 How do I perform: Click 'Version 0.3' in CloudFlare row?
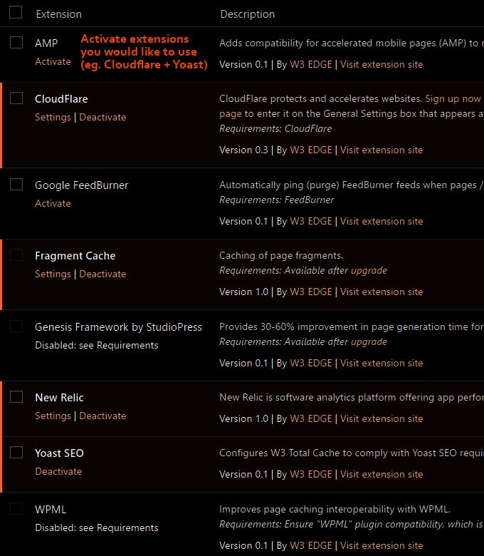tap(243, 150)
